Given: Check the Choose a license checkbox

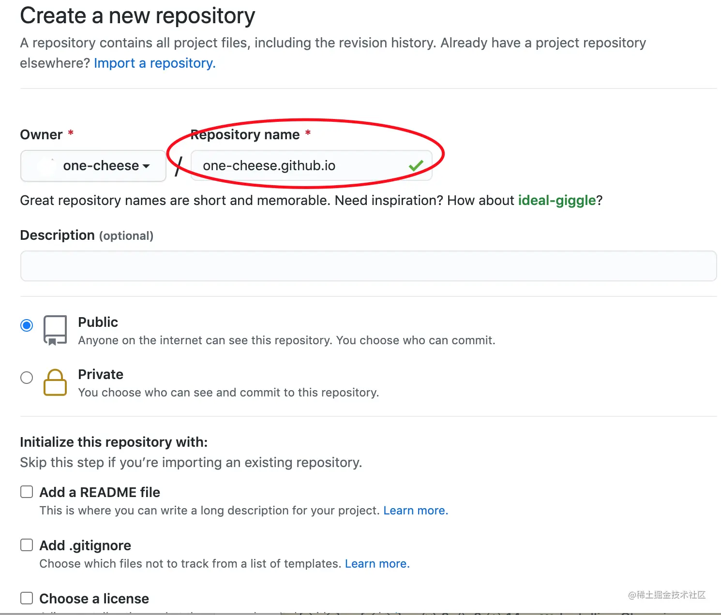Looking at the screenshot, I should 27,599.
